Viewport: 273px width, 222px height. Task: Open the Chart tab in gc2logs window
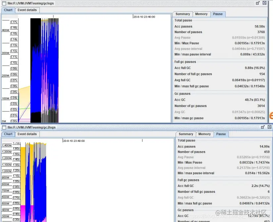[x=8, y=134]
